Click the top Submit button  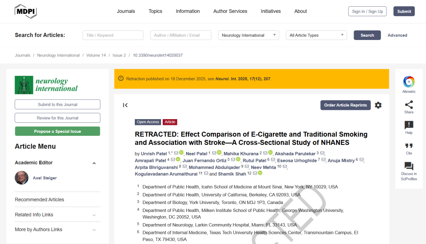click(x=404, y=11)
